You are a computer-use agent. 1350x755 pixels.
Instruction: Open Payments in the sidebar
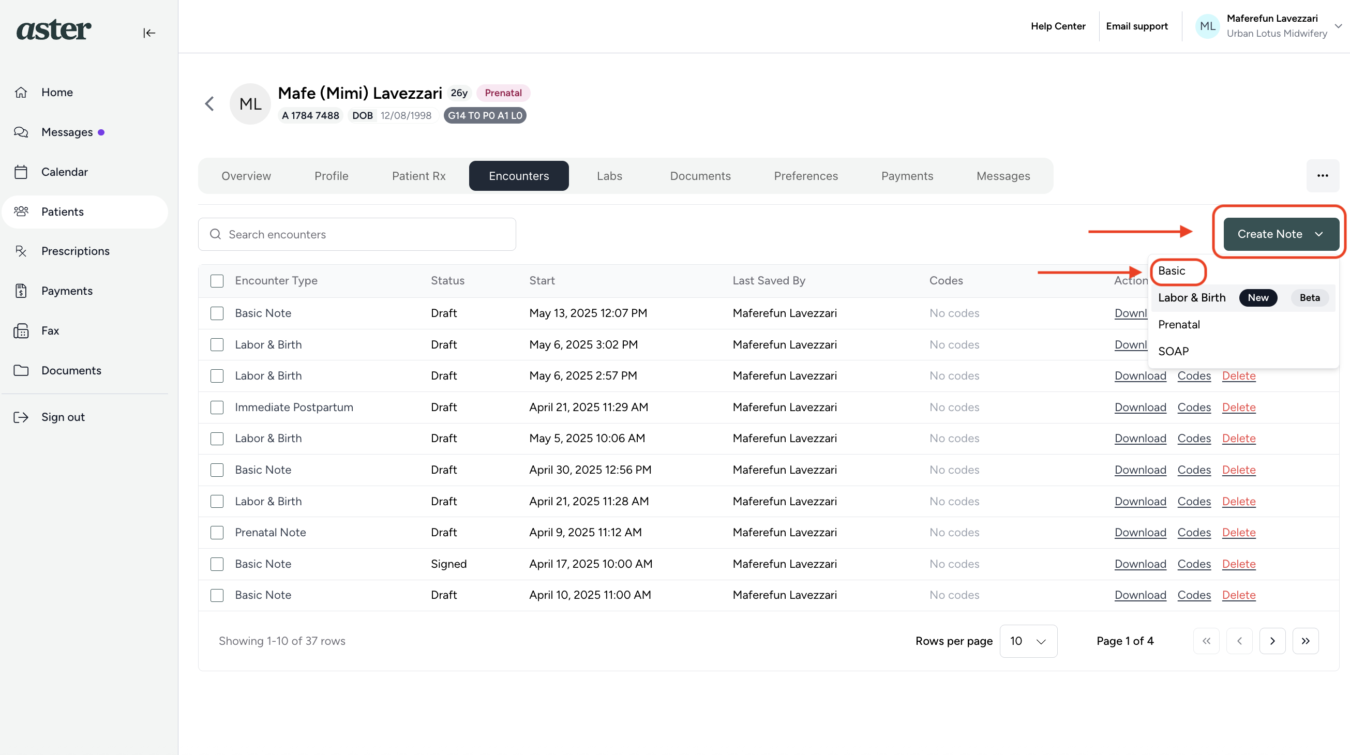(x=67, y=291)
